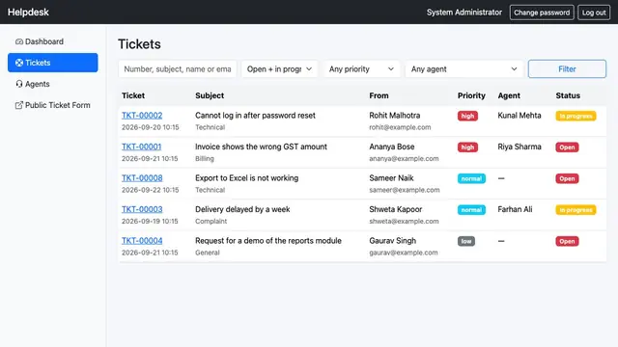Expand the Any agent dropdown

pyautogui.click(x=463, y=68)
